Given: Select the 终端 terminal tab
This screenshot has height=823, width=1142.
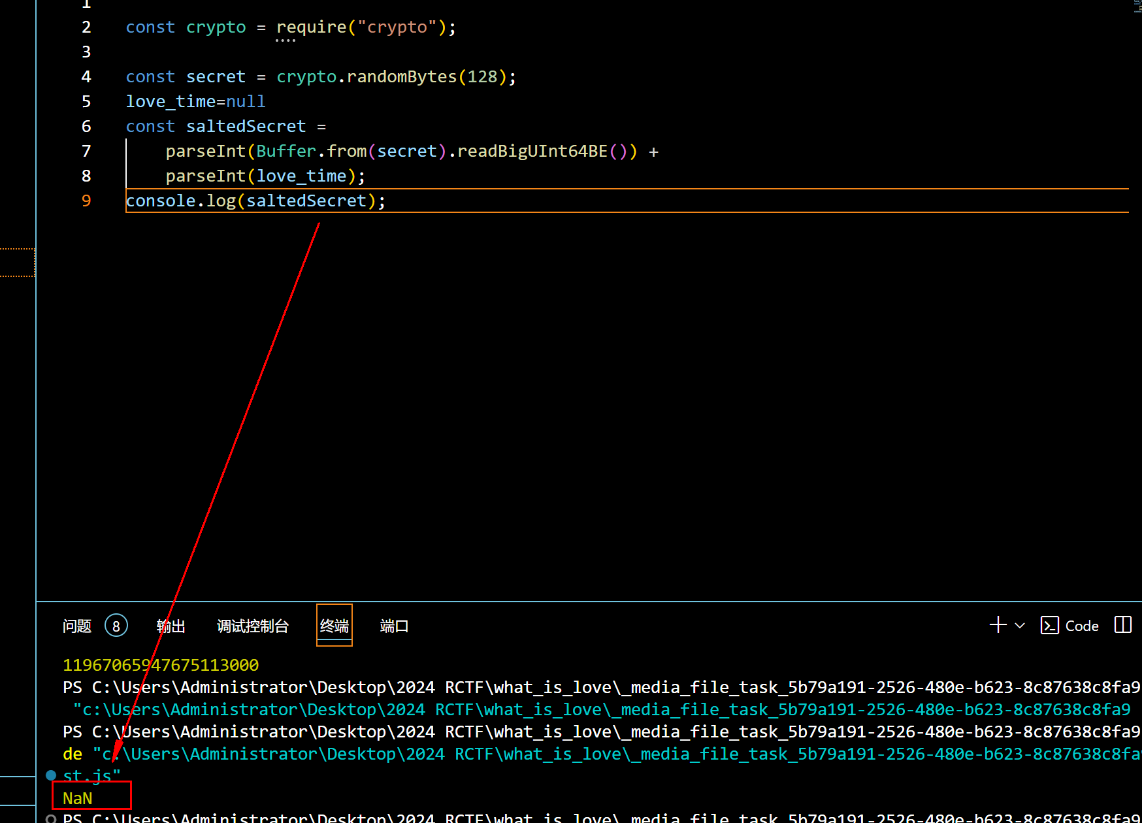Looking at the screenshot, I should coord(334,626).
